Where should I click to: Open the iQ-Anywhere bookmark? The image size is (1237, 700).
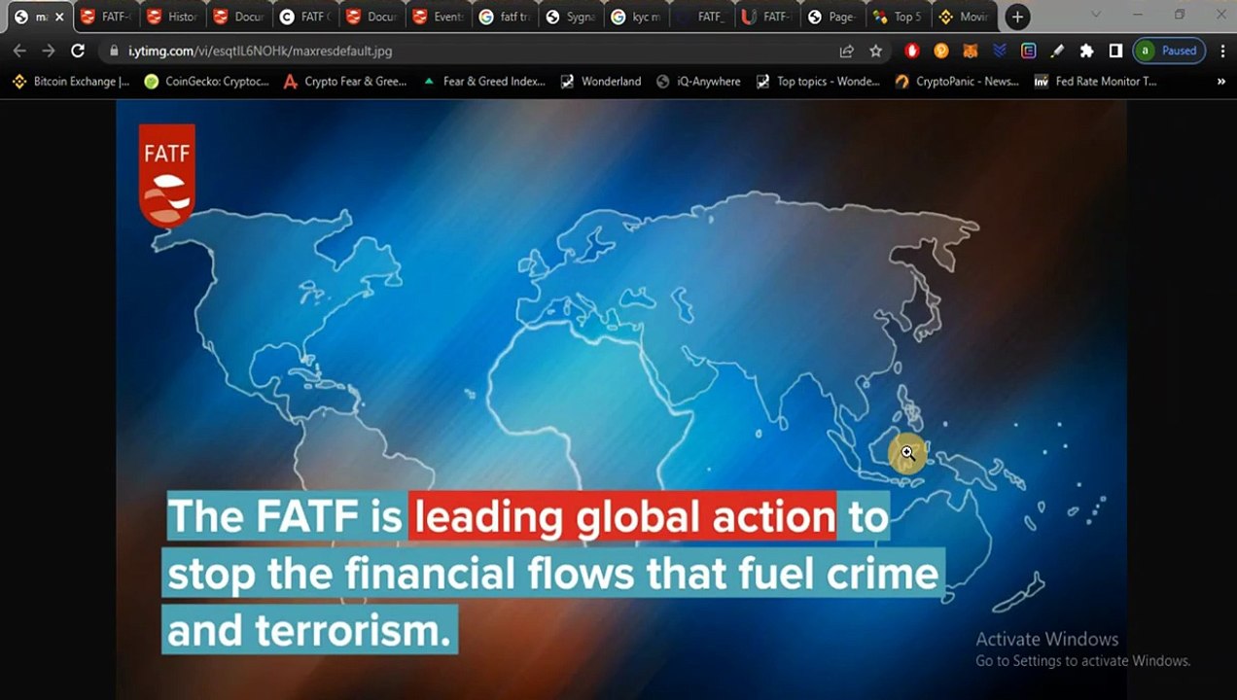click(x=698, y=82)
